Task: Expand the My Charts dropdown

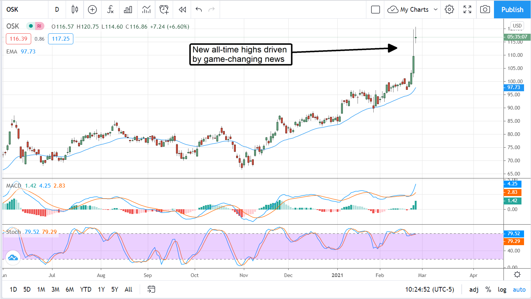Action: click(x=436, y=10)
